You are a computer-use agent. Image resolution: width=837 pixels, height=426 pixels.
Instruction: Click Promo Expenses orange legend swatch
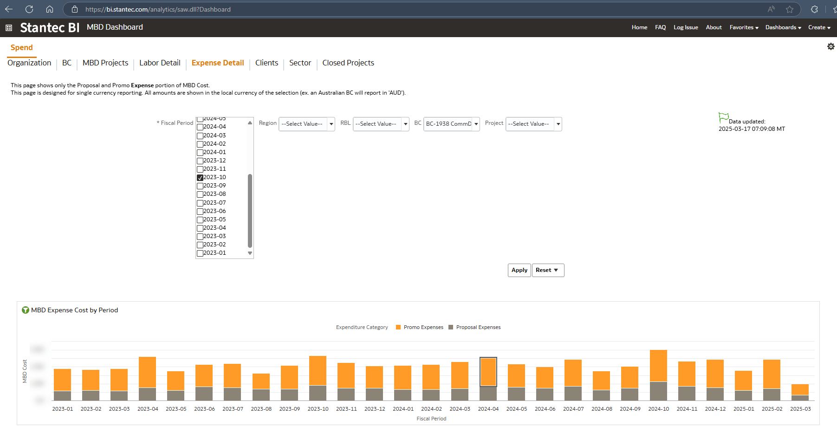tap(398, 327)
